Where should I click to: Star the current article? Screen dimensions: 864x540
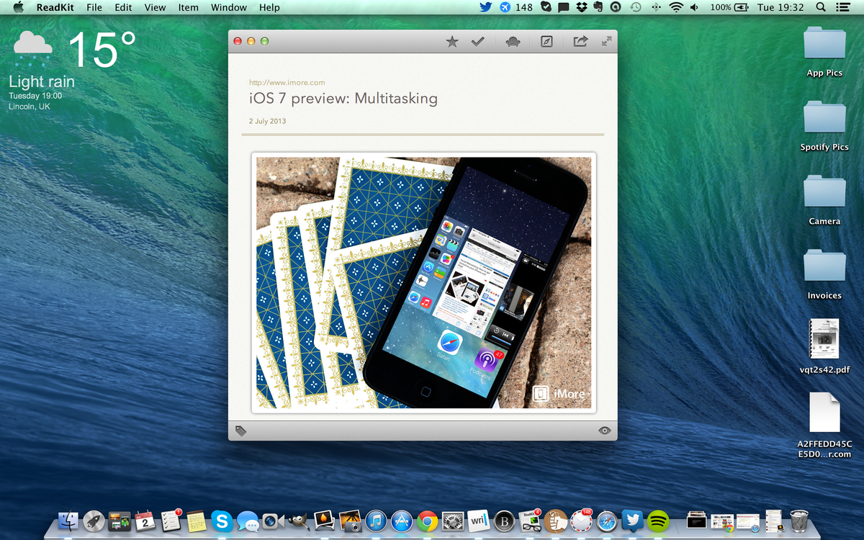click(x=452, y=41)
